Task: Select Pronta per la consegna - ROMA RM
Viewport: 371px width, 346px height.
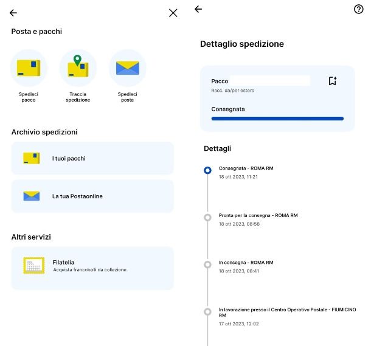Action: pos(258,215)
